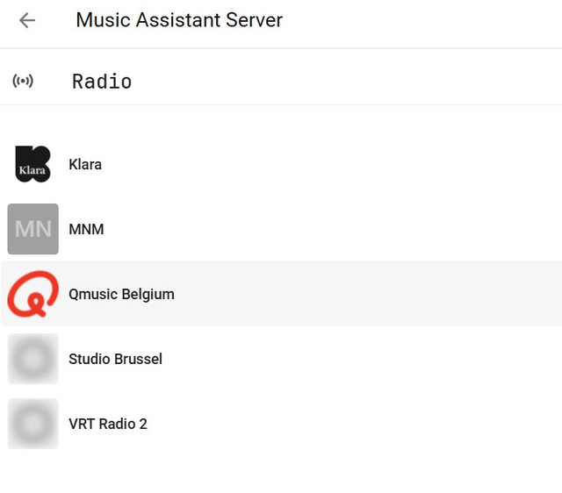Image resolution: width=562 pixels, height=493 pixels.
Task: Select the MNM station name
Action: click(86, 229)
